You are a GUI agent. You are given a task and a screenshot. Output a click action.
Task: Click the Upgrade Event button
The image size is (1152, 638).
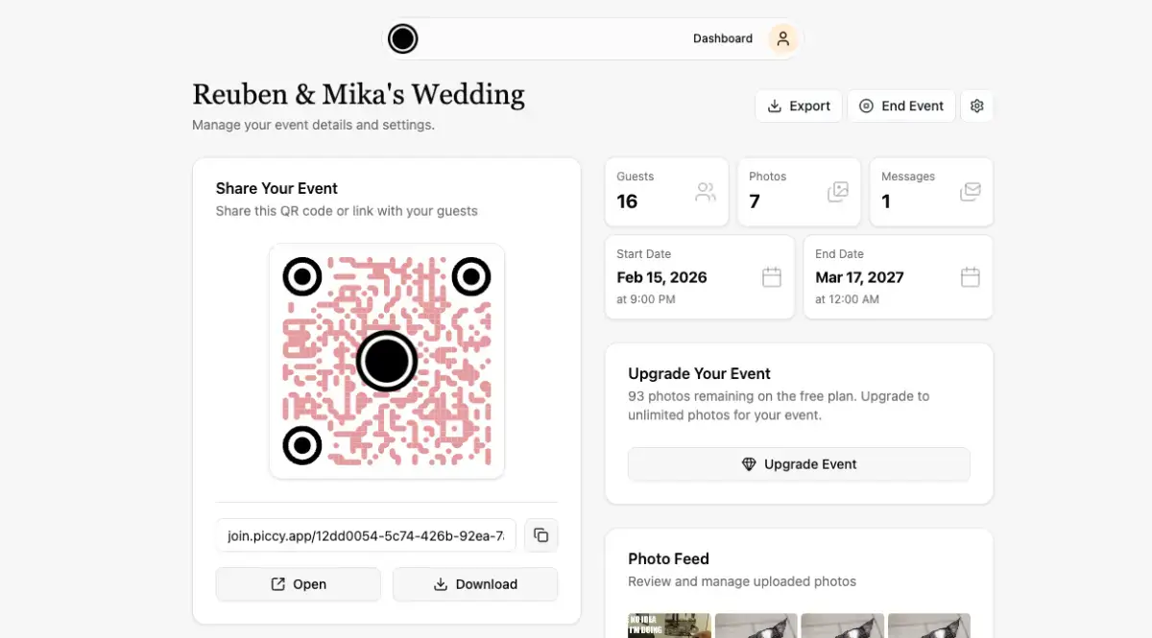coord(799,464)
